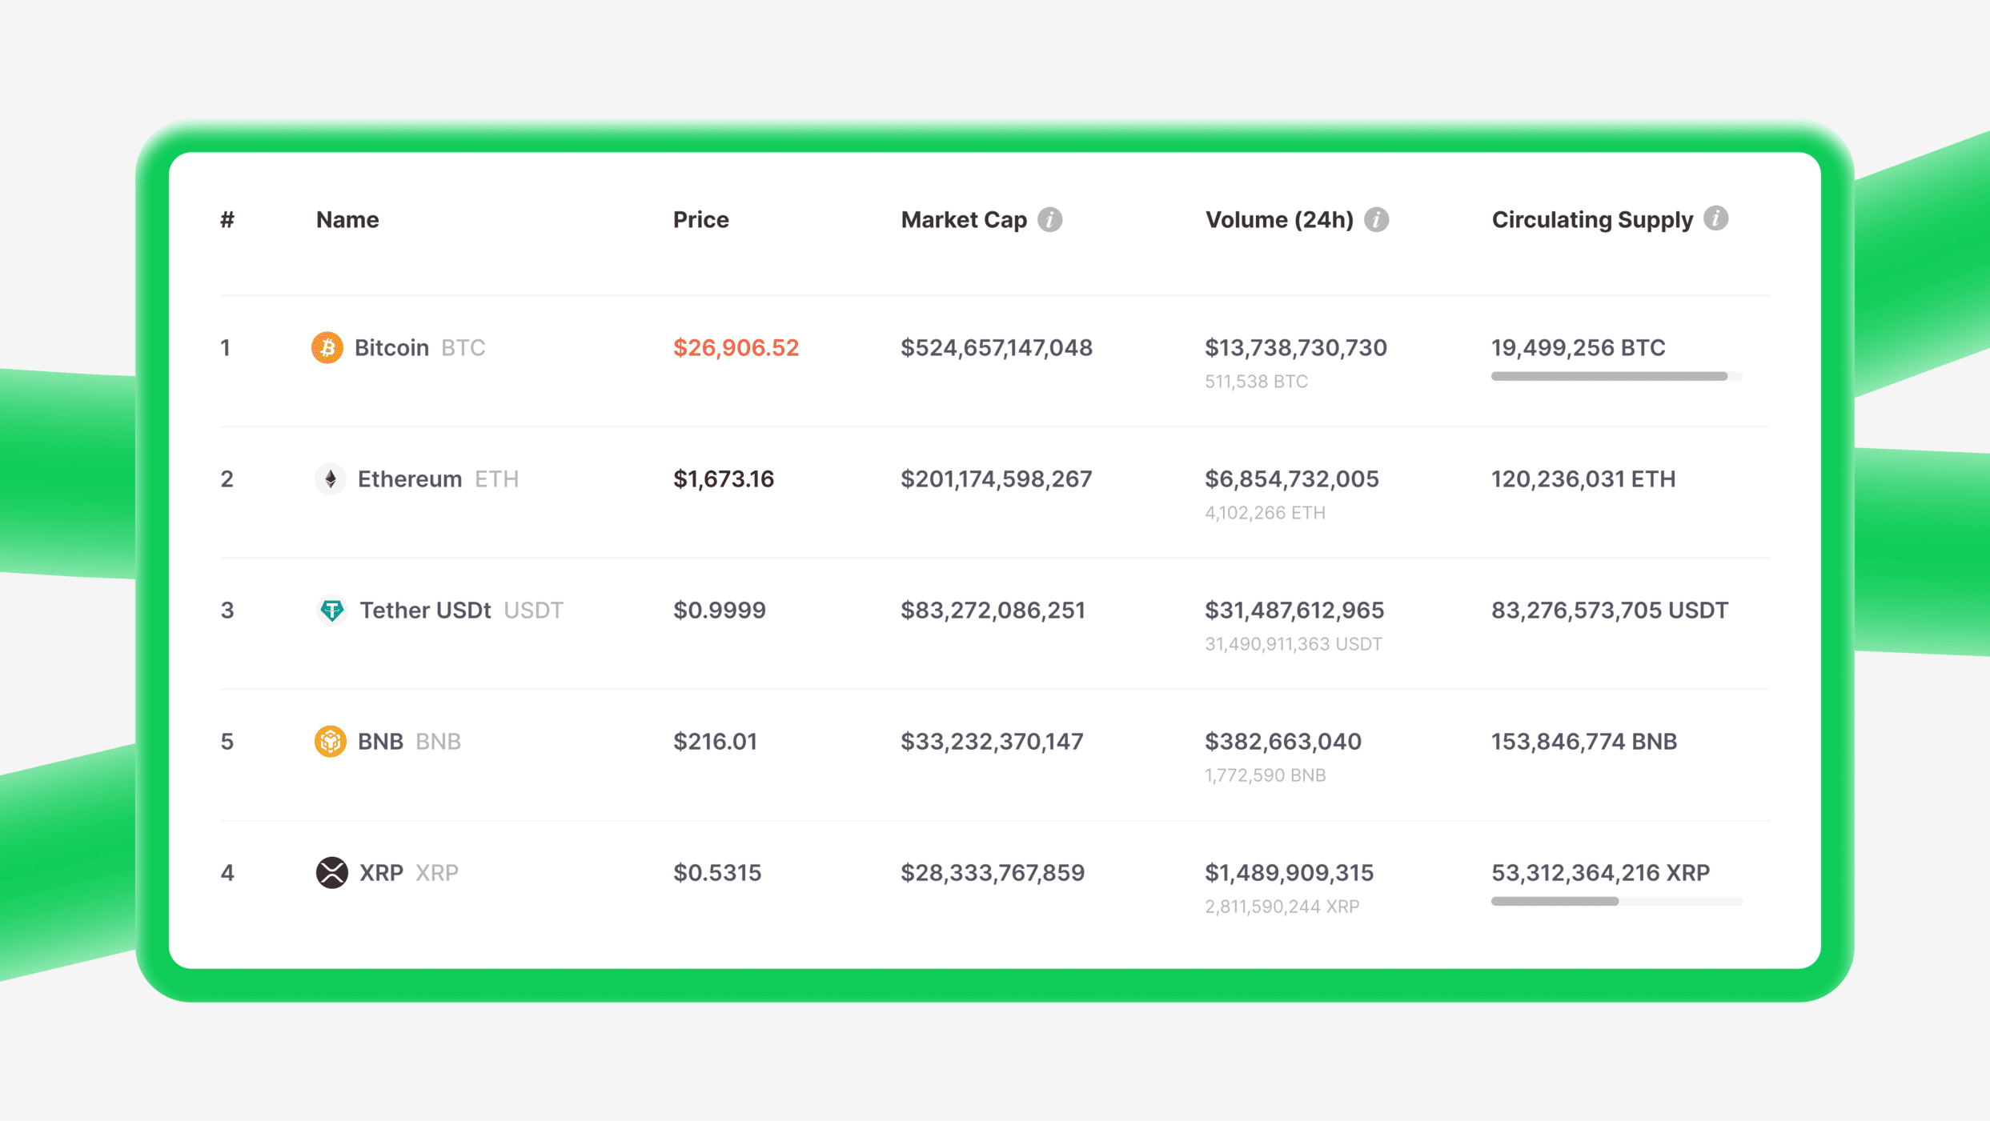Click the gray USDT ticker beside Tether
The image size is (1990, 1121).
point(534,610)
